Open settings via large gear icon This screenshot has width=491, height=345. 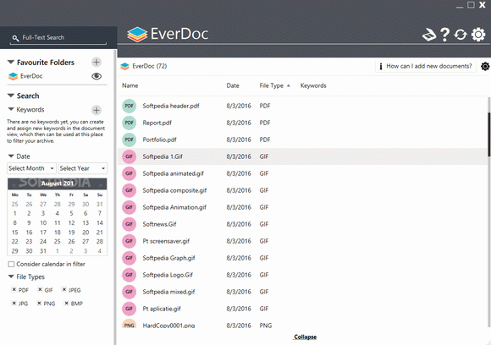478,35
